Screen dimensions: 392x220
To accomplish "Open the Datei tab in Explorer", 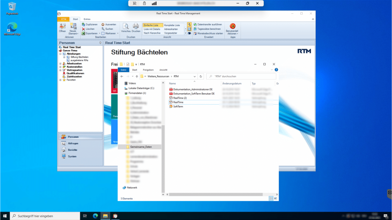I will [124, 70].
